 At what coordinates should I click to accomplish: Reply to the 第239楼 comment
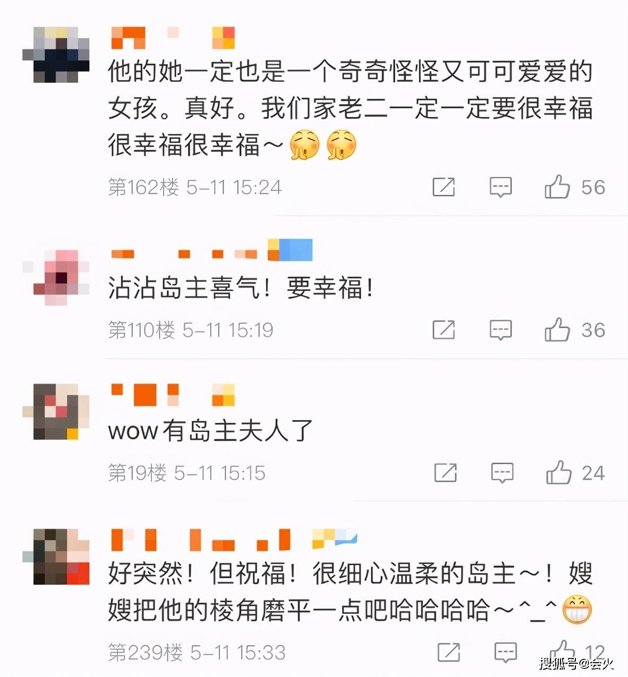point(505,653)
